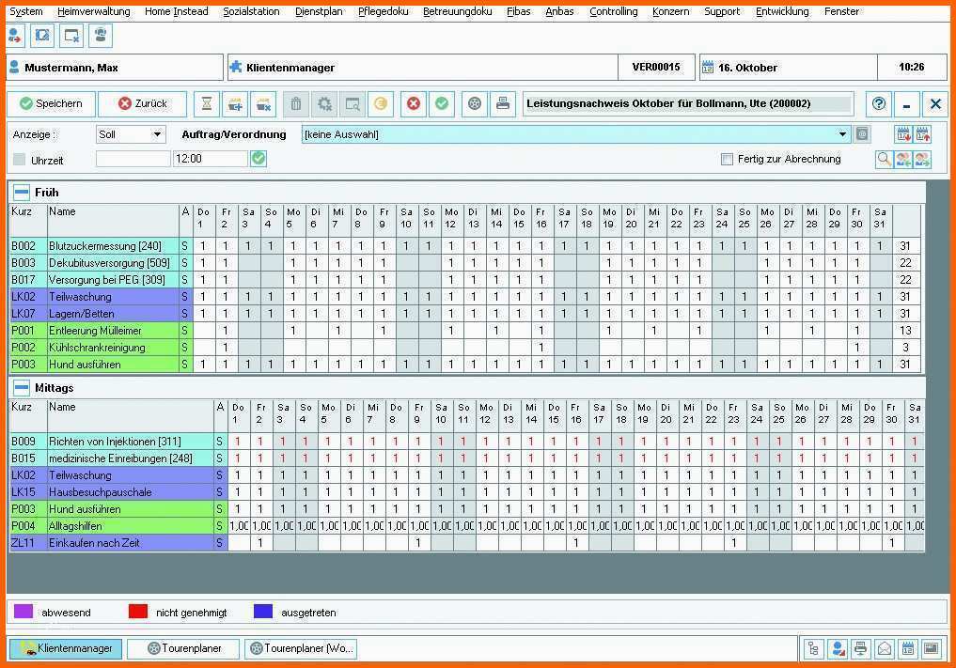
Task: Click the Speichern button
Action: [51, 104]
